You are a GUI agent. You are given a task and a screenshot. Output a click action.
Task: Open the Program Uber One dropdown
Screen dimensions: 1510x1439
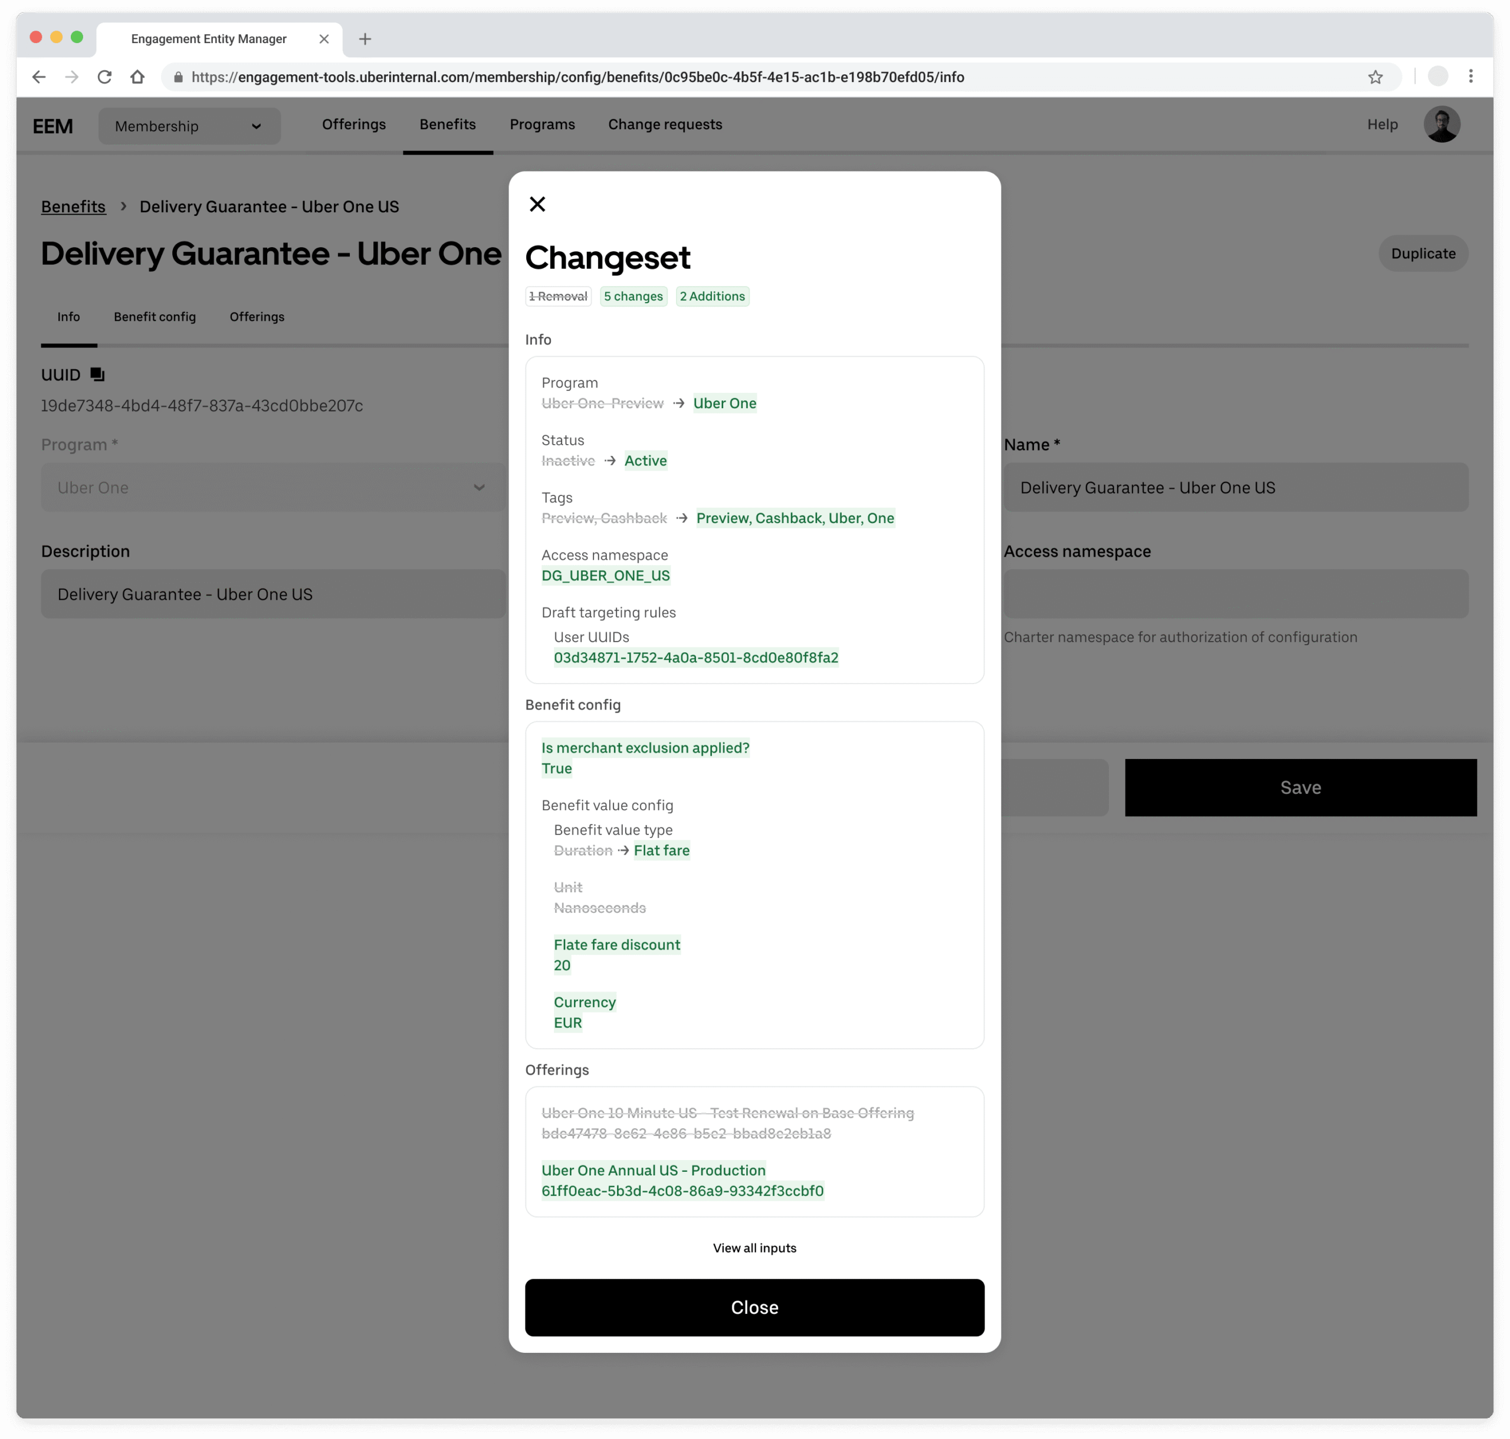(273, 487)
